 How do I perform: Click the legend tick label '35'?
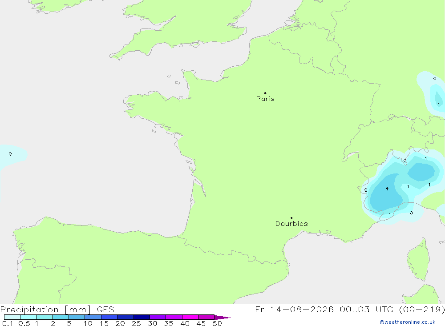click(169, 323)
